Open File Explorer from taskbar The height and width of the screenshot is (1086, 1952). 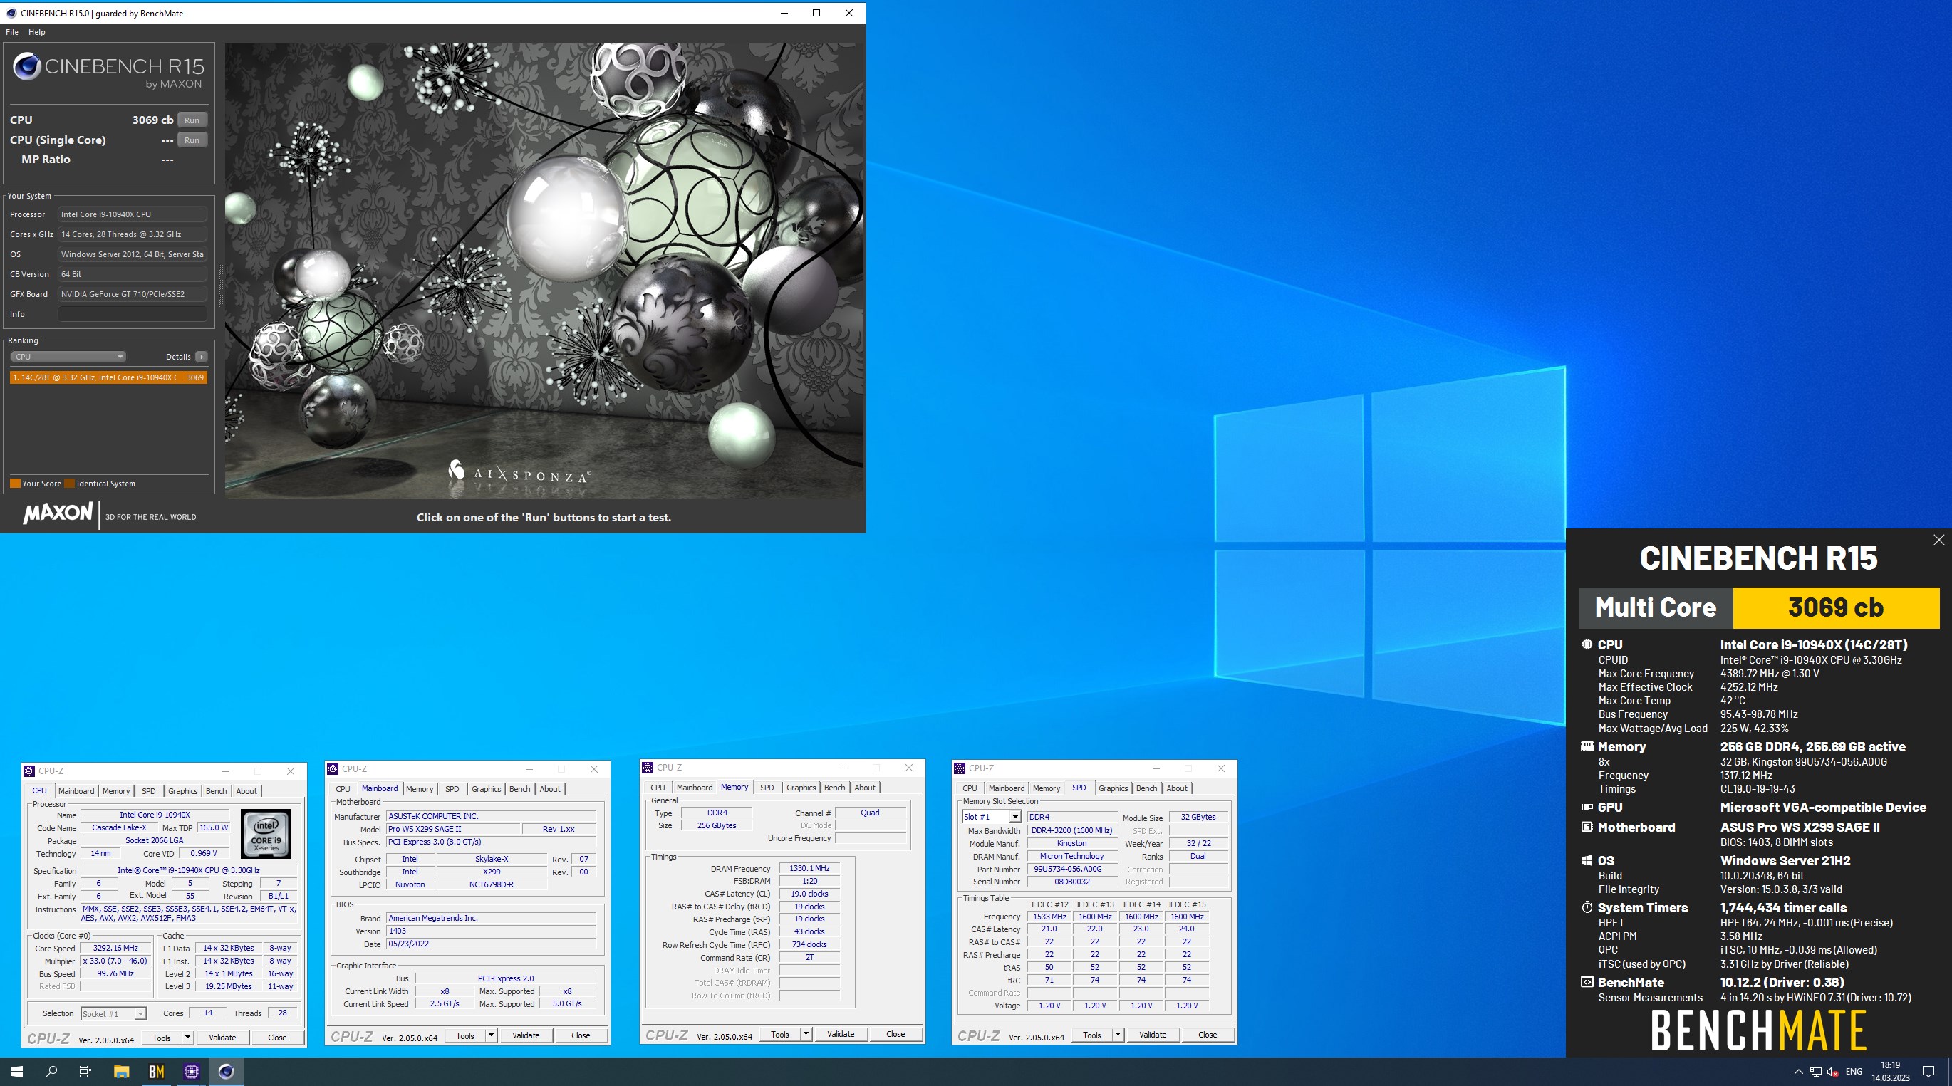pyautogui.click(x=121, y=1072)
